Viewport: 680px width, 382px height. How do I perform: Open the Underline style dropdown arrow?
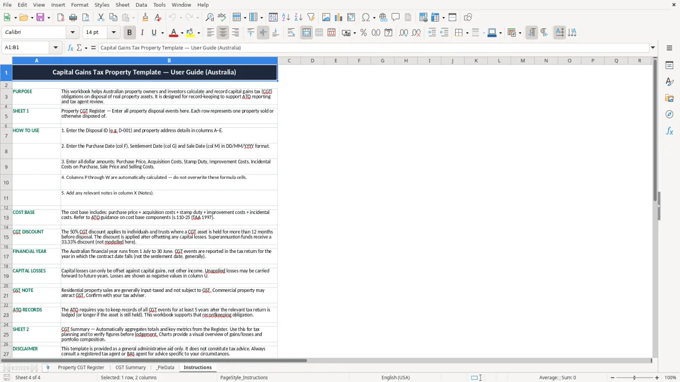tap(162, 33)
